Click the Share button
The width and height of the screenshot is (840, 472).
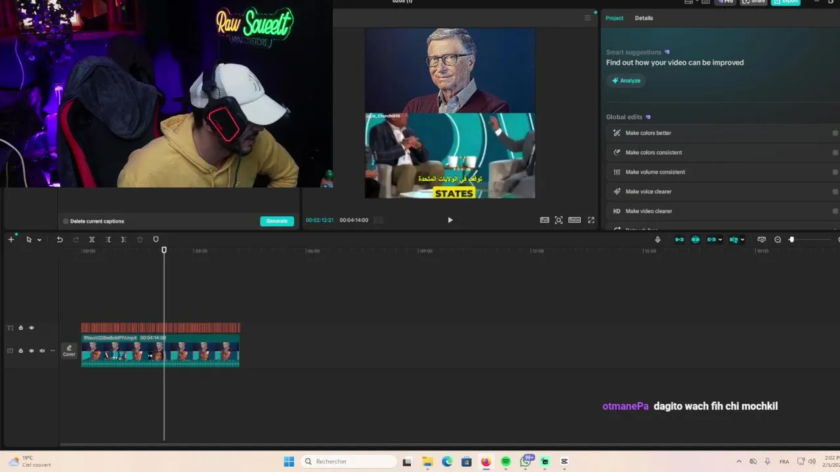754,2
